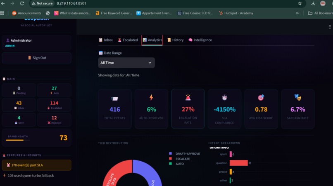Click the Auto-Resolved lightning icon
The width and height of the screenshot is (333, 186).
tap(151, 97)
